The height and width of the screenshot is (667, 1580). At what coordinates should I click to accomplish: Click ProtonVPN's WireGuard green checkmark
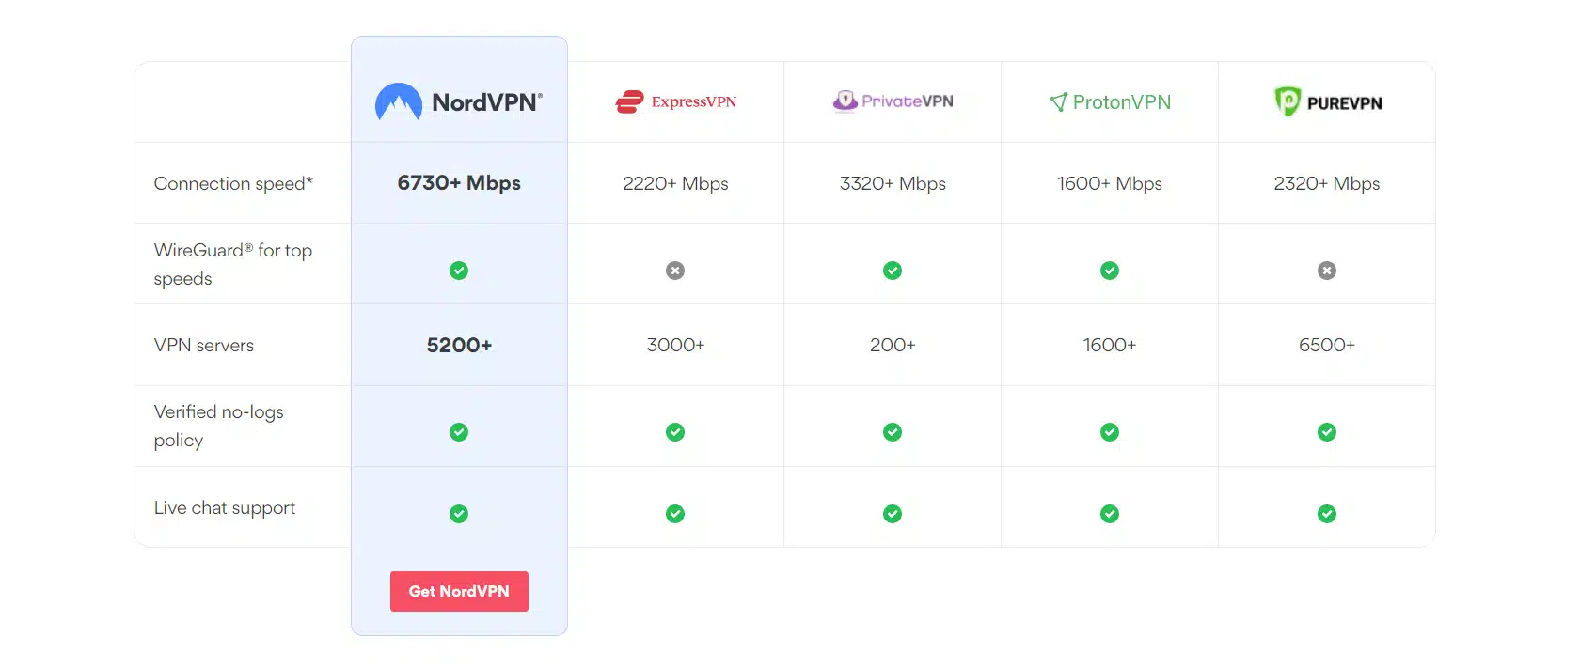[1110, 271]
